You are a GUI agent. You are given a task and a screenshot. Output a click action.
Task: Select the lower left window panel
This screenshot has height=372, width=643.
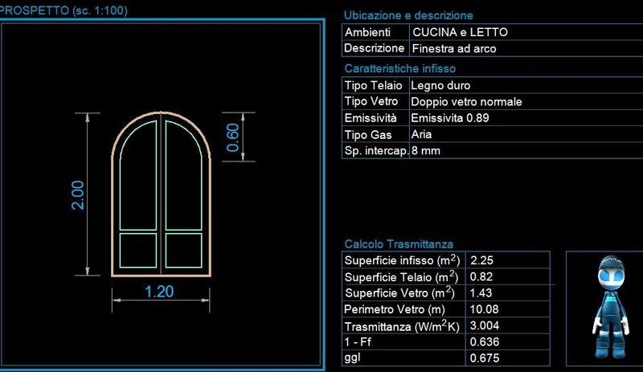pos(137,249)
